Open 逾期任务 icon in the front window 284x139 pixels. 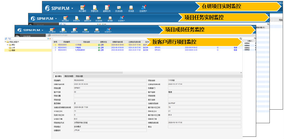pos(74,30)
